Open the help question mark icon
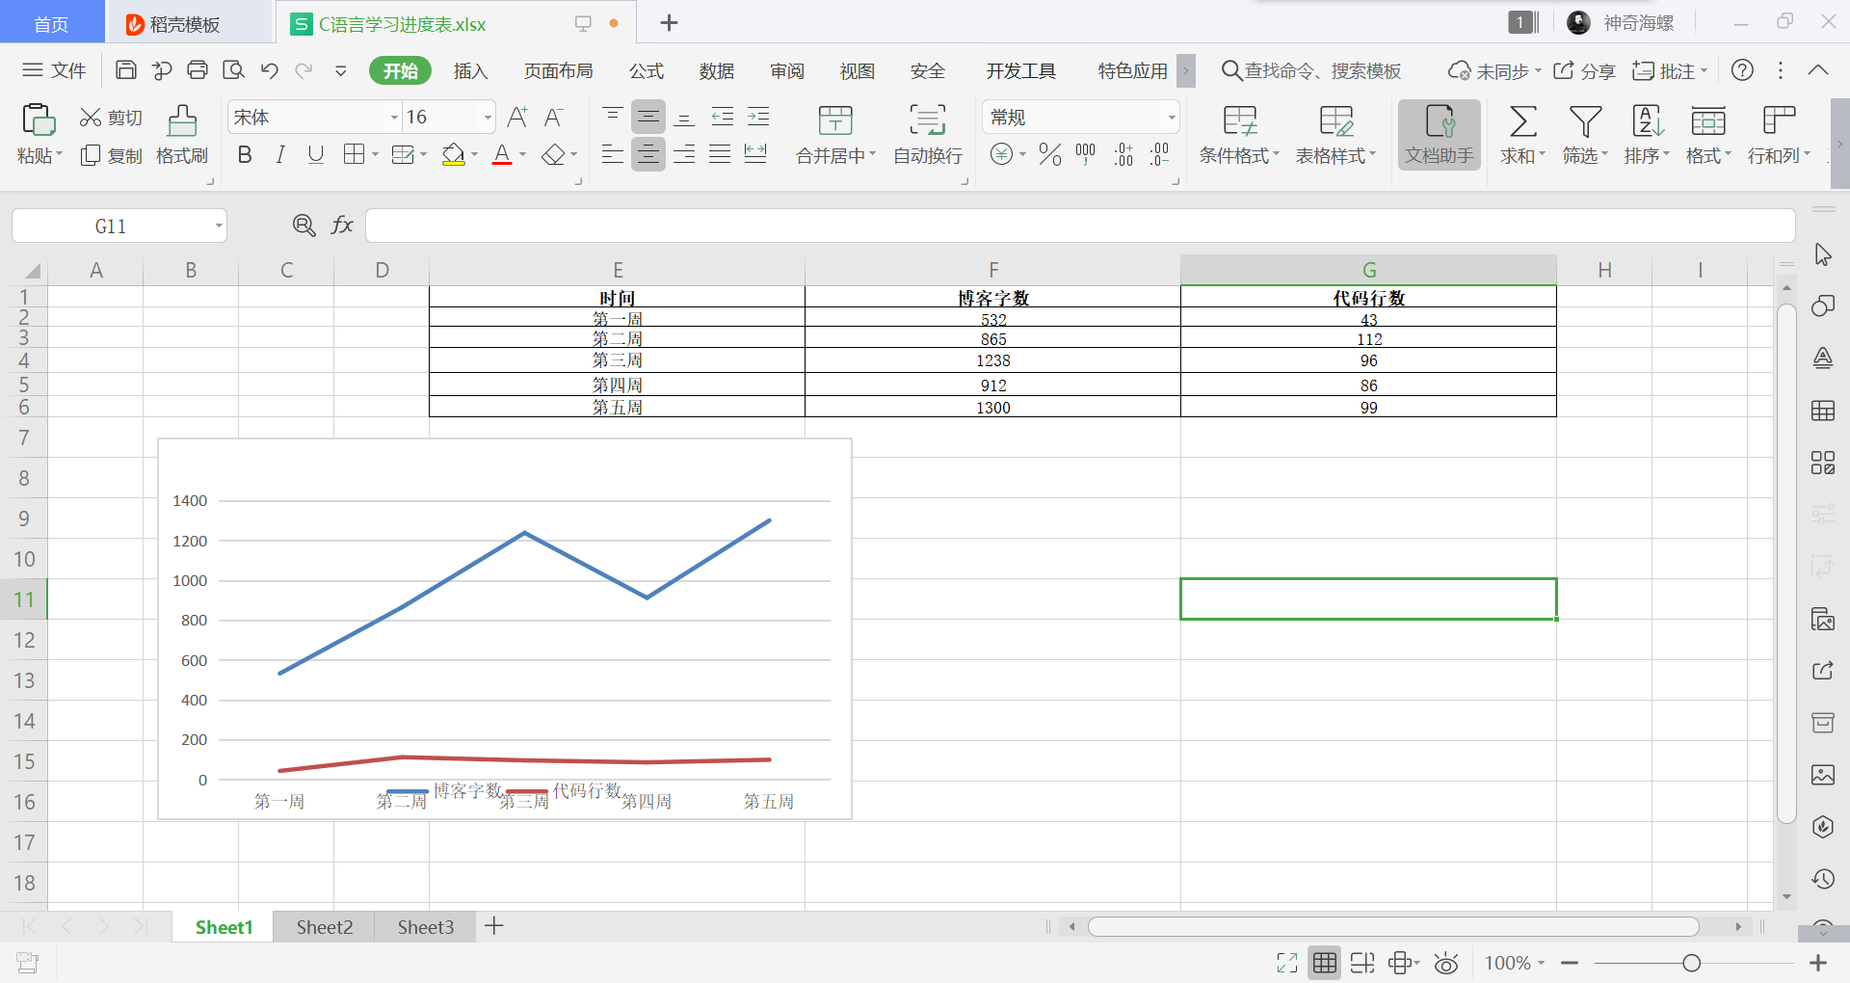1850x983 pixels. [x=1742, y=70]
